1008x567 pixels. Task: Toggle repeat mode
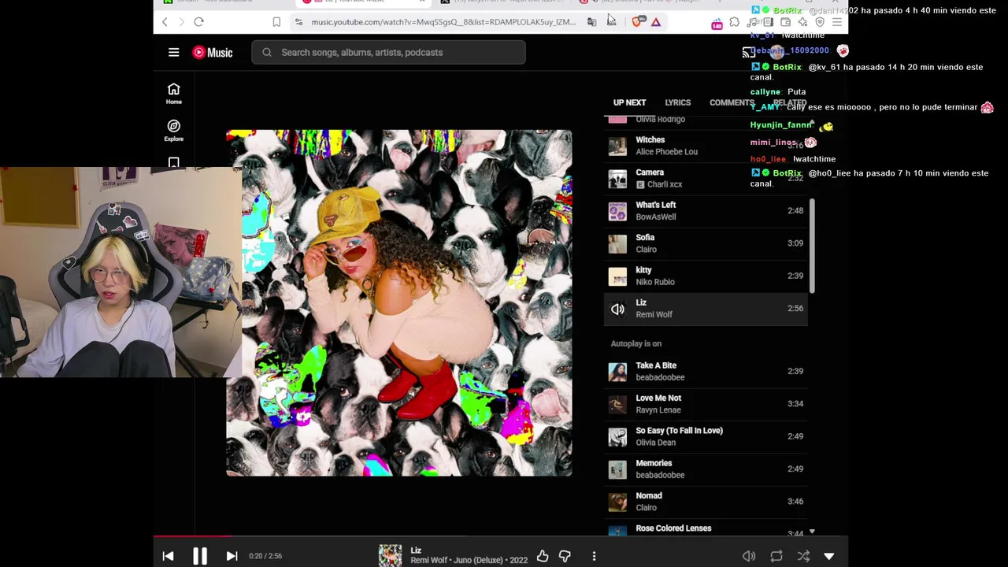(776, 556)
